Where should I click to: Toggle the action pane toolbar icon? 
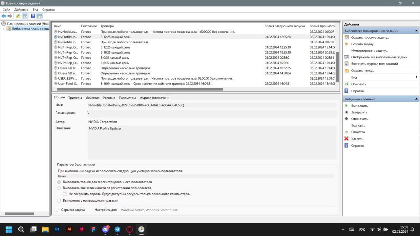pos(39,16)
